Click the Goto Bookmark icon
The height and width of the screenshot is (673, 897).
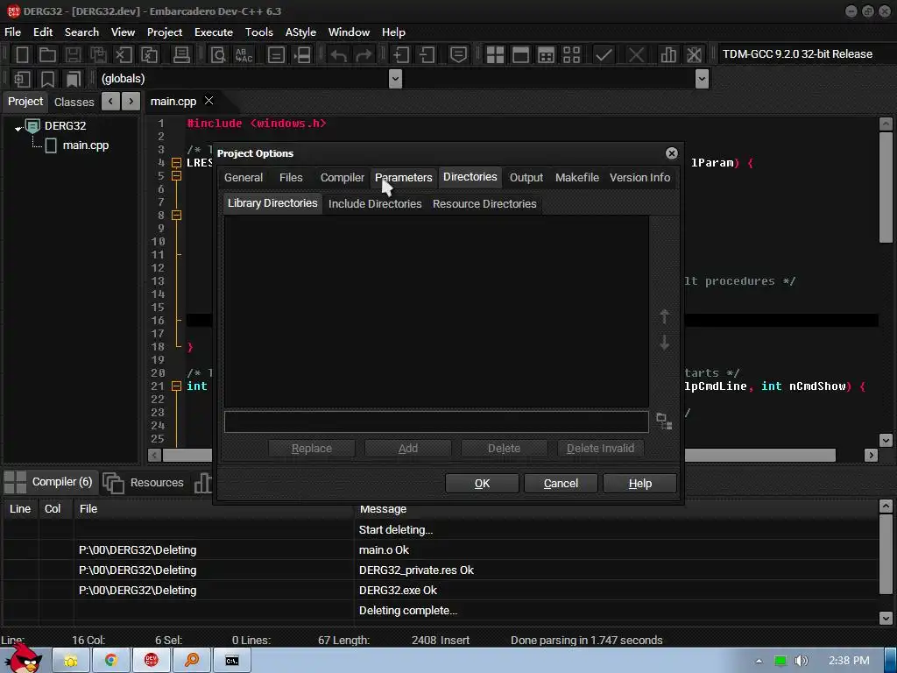tap(74, 79)
